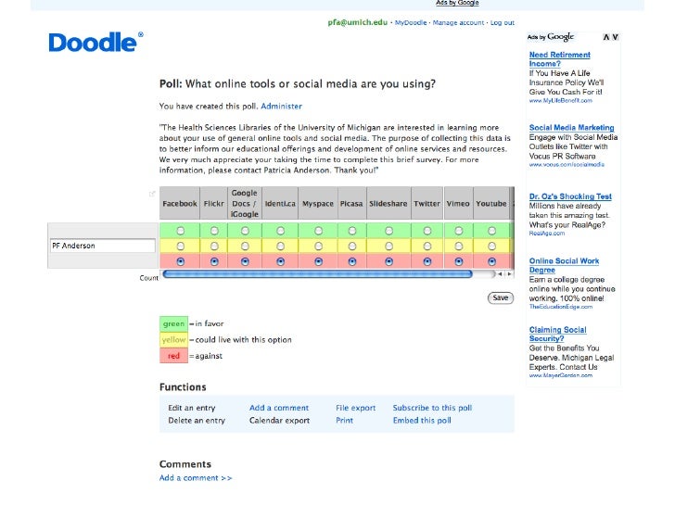The image size is (675, 506).
Task: Click the ads next arrow icon
Action: point(616,37)
